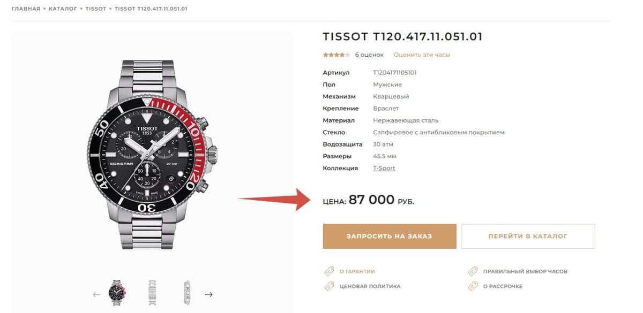
Task: Click the fifth star to rate the watch
Action: [349, 54]
